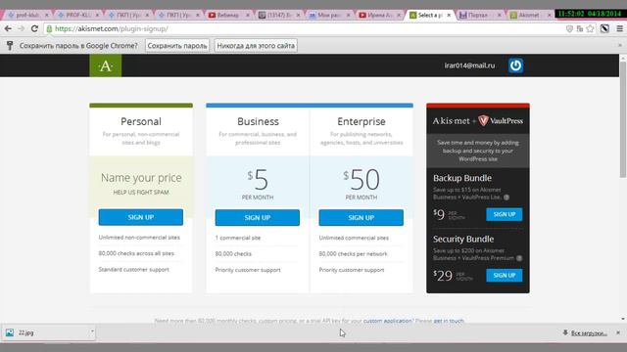Click the key icon in password bar
The width and height of the screenshot is (627, 352).
10,46
